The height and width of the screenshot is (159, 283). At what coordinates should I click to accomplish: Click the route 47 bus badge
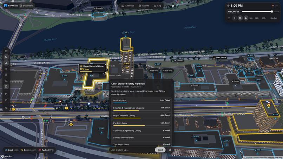pyautogui.click(x=13, y=110)
